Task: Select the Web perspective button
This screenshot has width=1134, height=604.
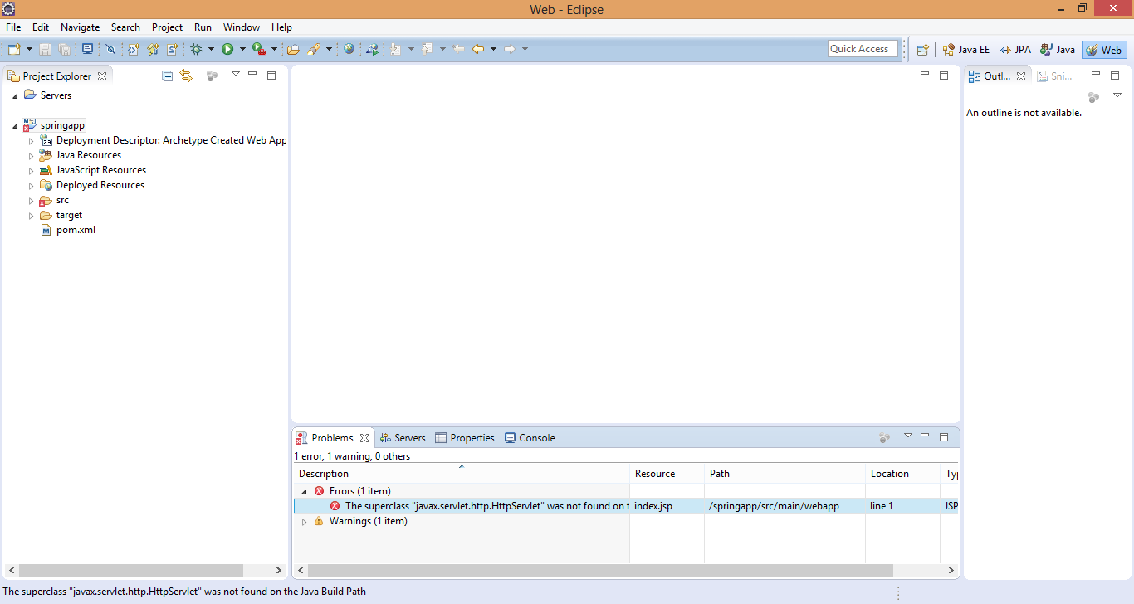Action: point(1104,50)
